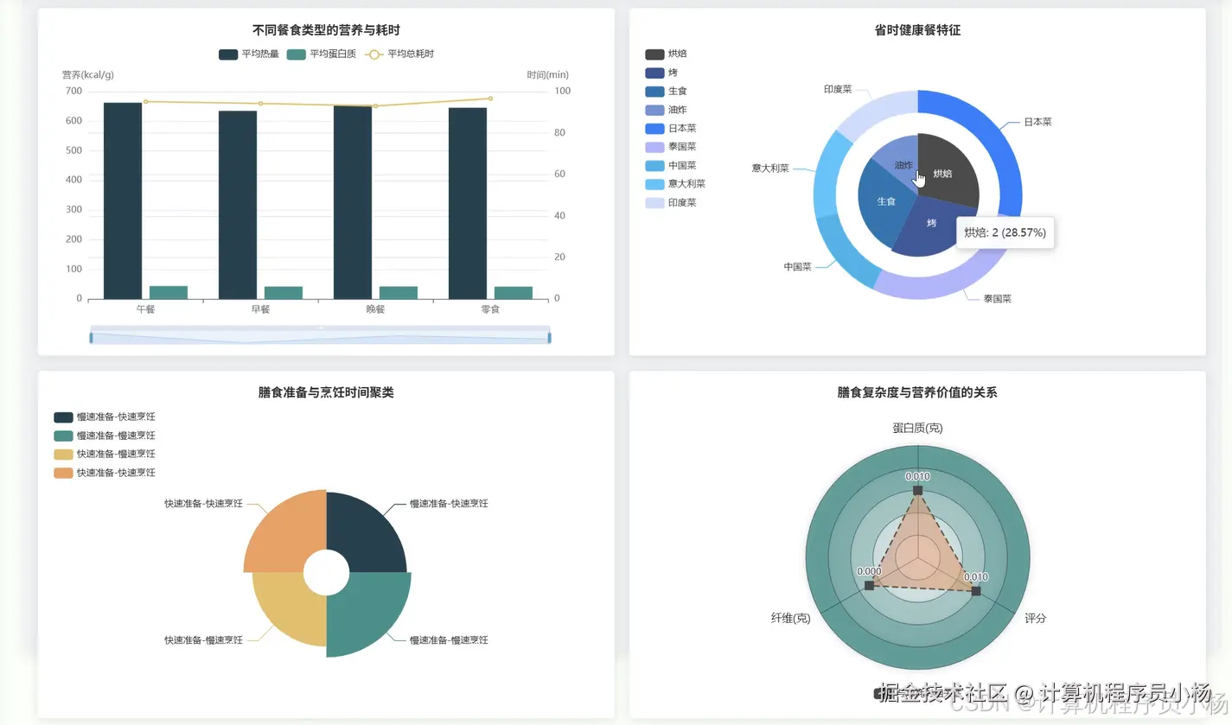Click the 零食 x-axis label
The image size is (1232, 725).
490,309
